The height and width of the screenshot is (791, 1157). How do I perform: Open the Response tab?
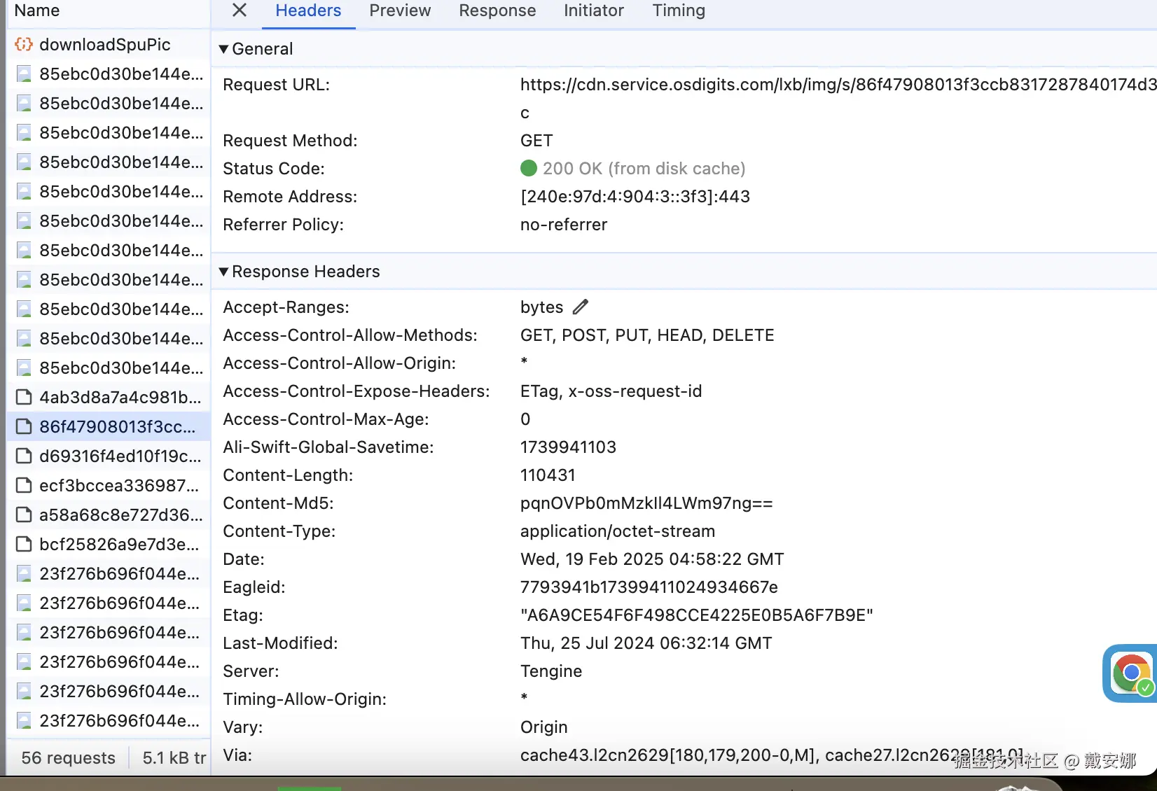[x=497, y=10]
